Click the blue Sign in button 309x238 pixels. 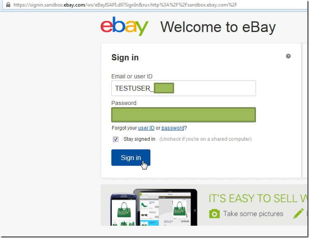[x=131, y=158]
